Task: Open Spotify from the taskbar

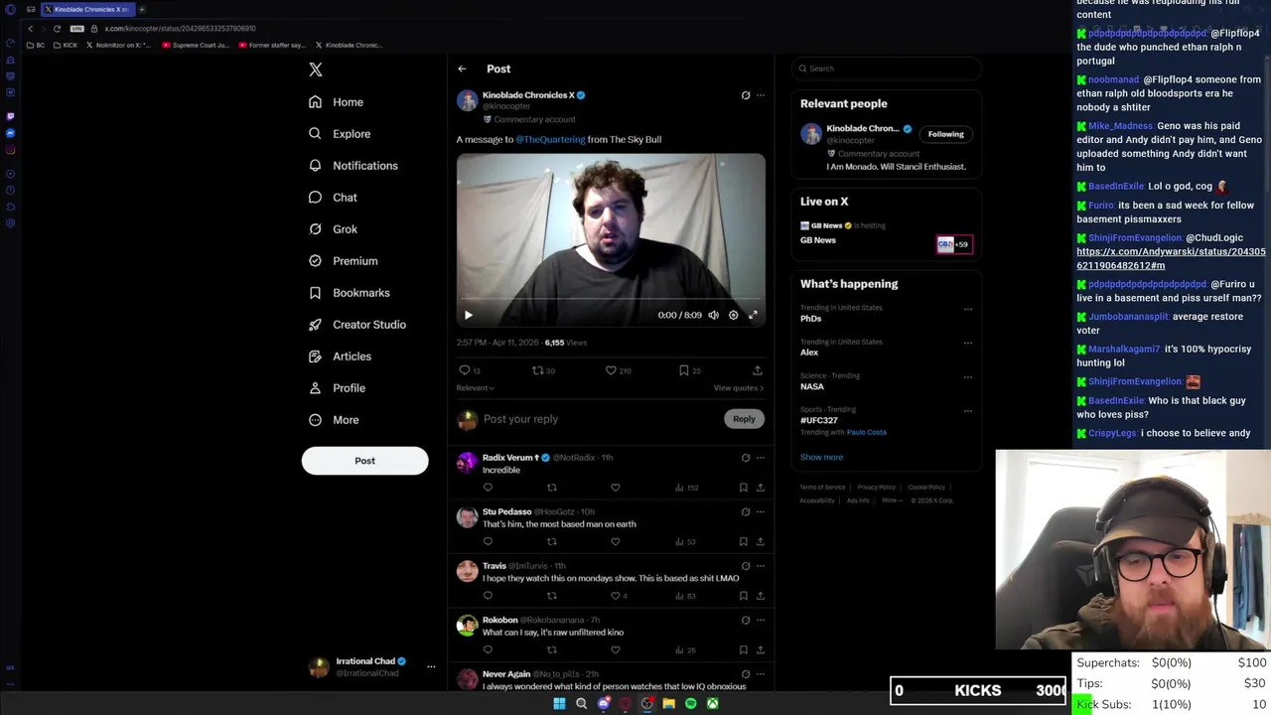Action: 690,704
